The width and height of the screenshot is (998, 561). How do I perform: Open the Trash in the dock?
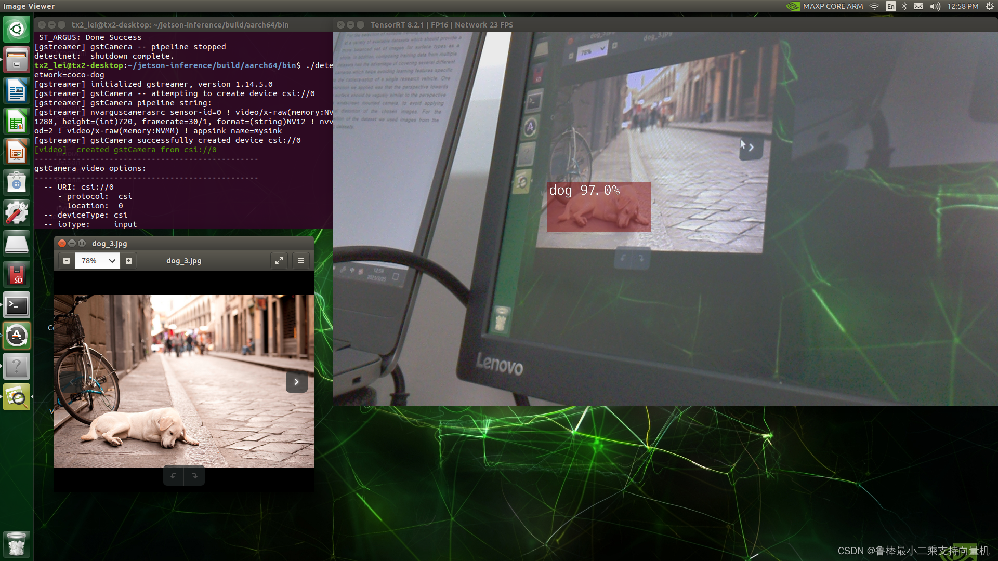click(17, 544)
